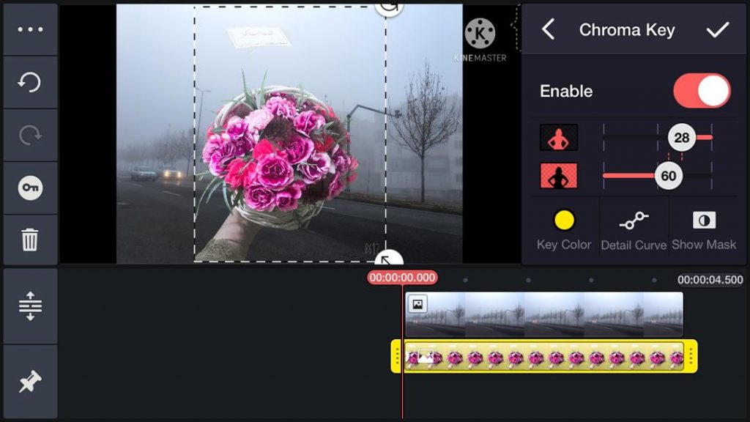Toggle the Chroma Key Enable switch
The image size is (750, 422).
click(702, 91)
